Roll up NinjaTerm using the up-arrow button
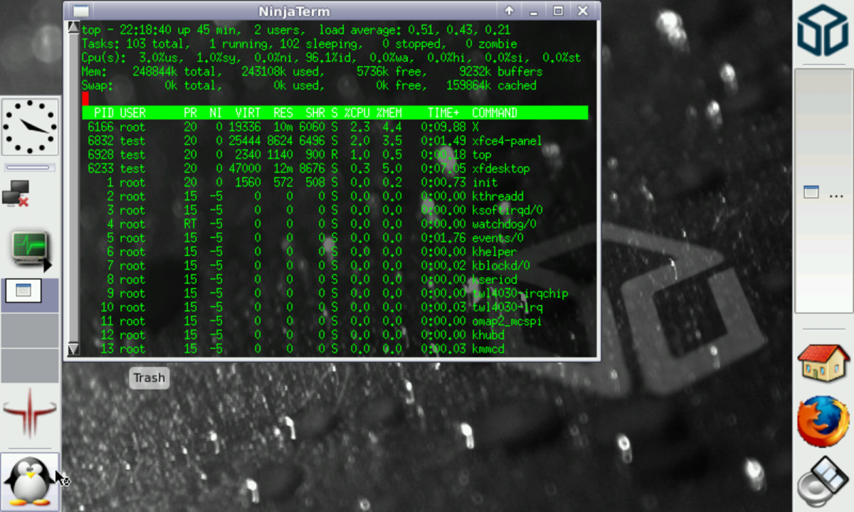 pyautogui.click(x=509, y=11)
